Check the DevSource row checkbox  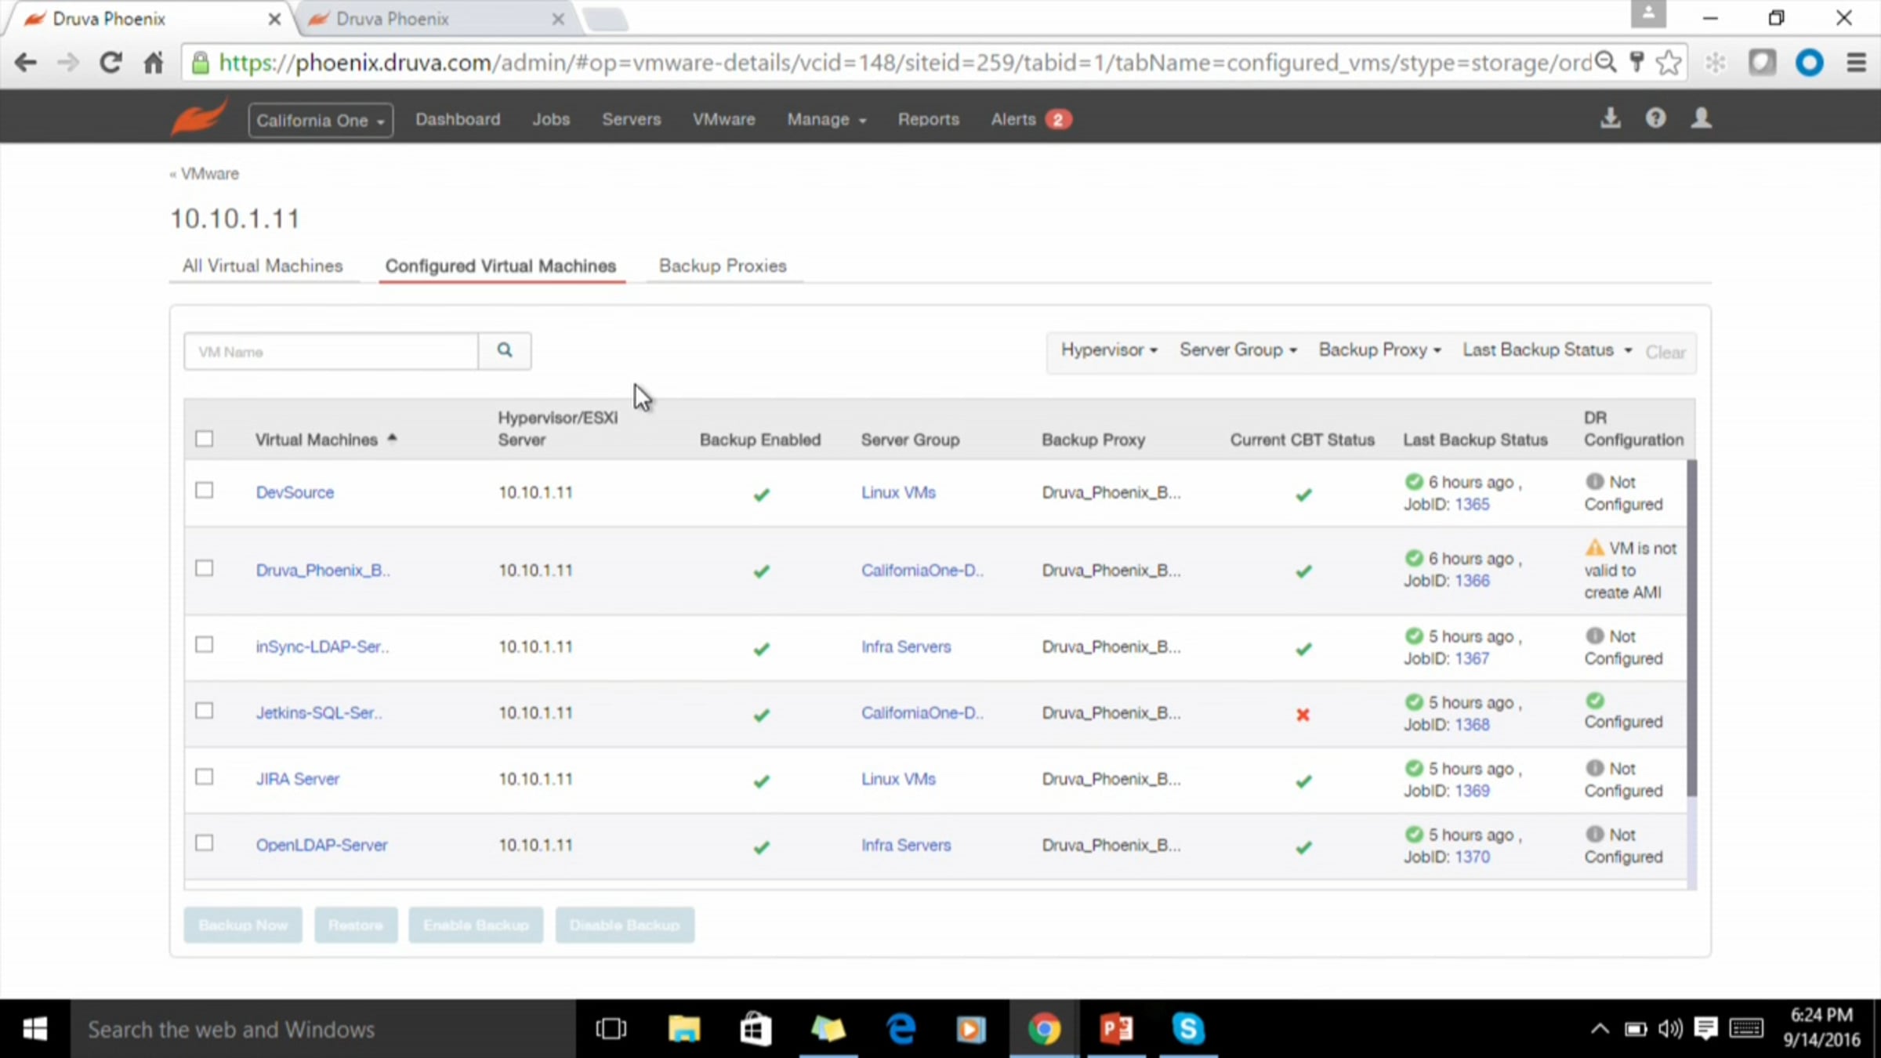[x=205, y=491]
